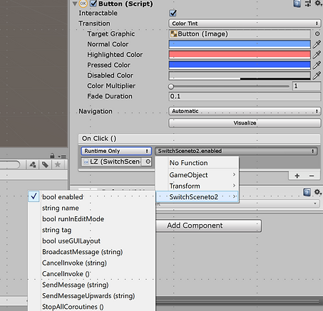Image resolution: width=323 pixels, height=311 pixels.
Task: Open help icon of lower component
Action: (x=307, y=192)
